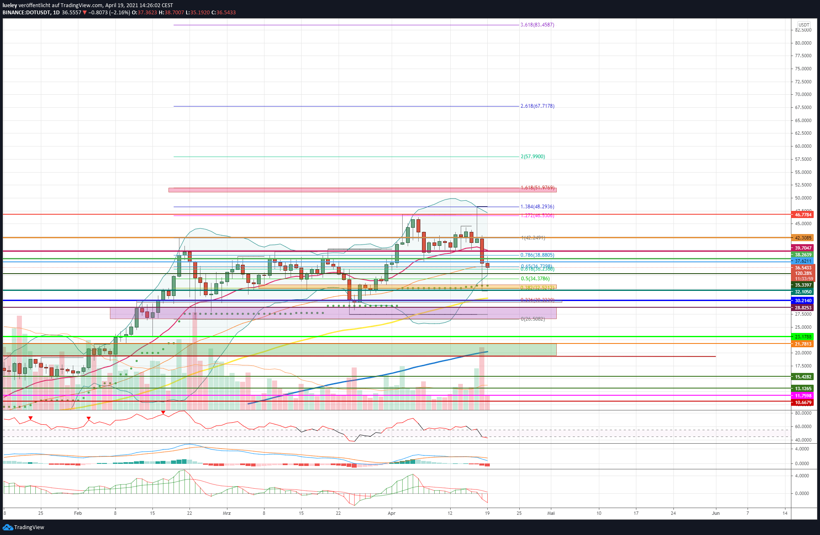The width and height of the screenshot is (820, 535).
Task: Click the 75.0000 price axis label
Action: [803, 69]
